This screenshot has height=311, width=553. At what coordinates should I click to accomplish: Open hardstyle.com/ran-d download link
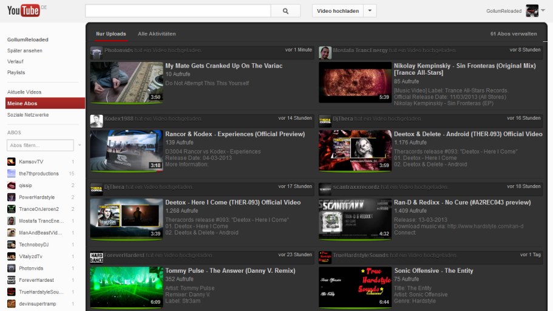click(485, 227)
